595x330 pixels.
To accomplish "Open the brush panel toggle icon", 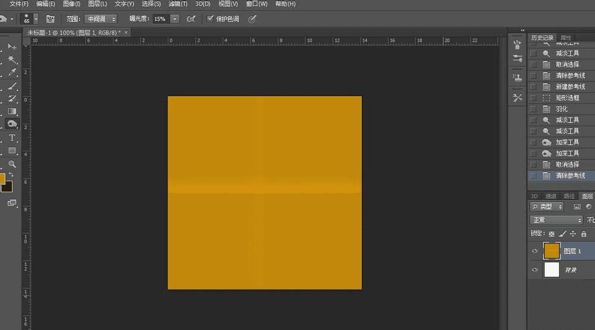I will [51, 19].
